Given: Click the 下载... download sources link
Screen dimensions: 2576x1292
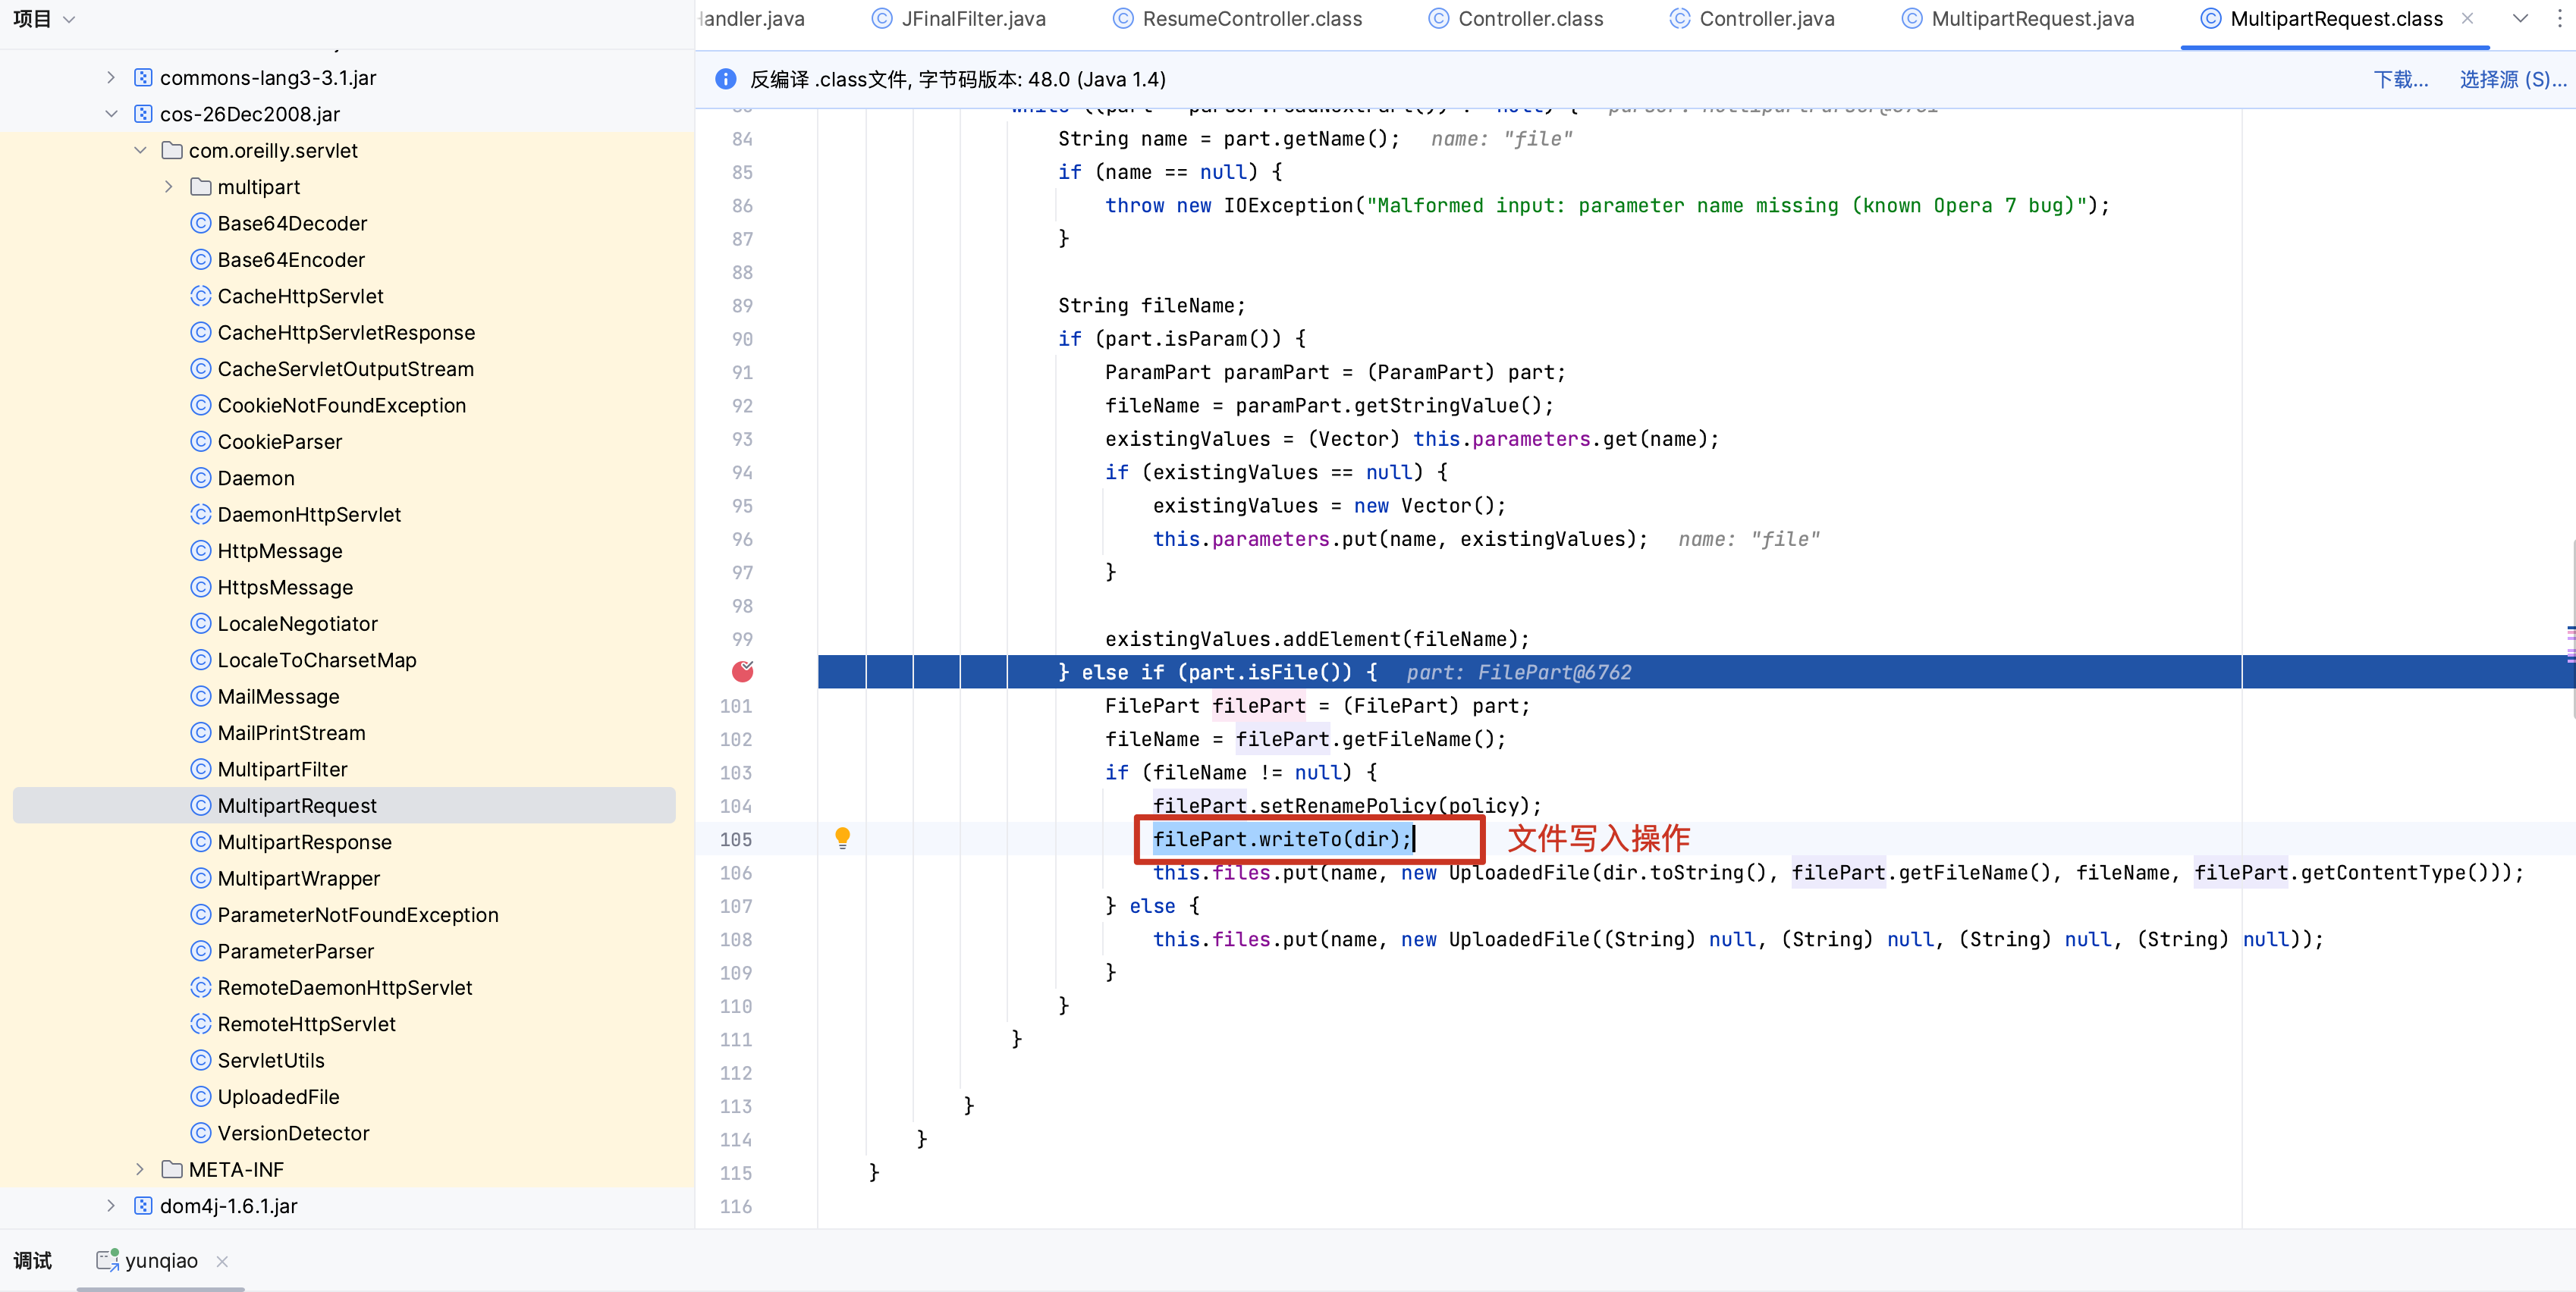Looking at the screenshot, I should coord(2400,79).
